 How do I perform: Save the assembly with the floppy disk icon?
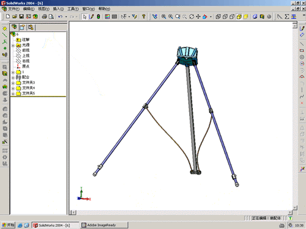click(x=21, y=16)
